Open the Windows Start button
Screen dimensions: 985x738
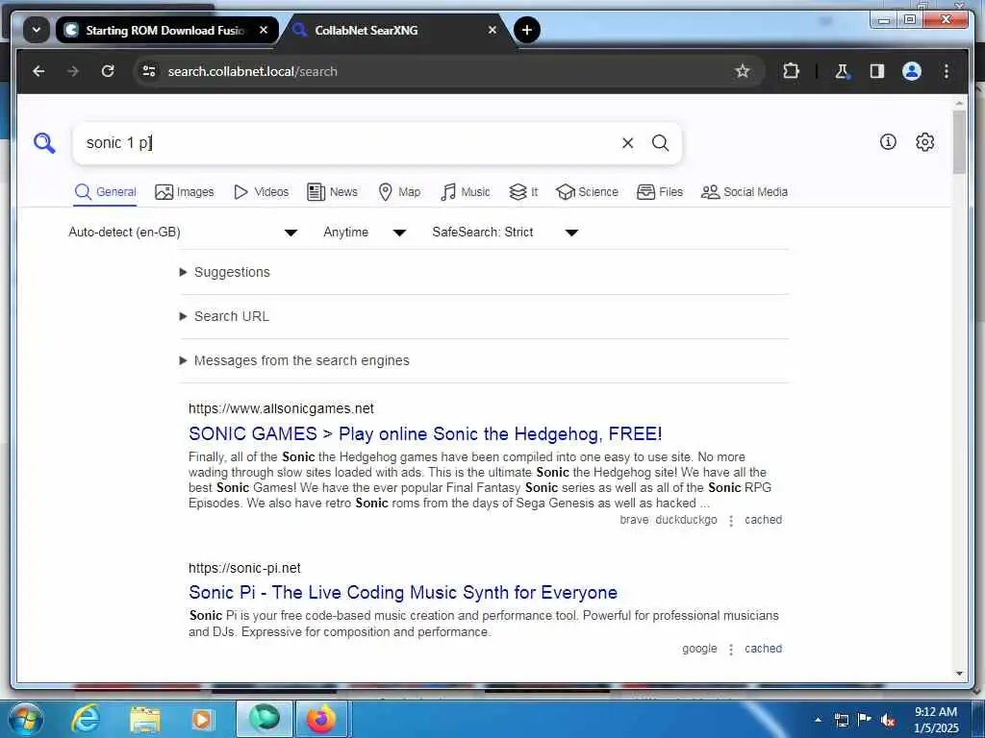tap(25, 719)
